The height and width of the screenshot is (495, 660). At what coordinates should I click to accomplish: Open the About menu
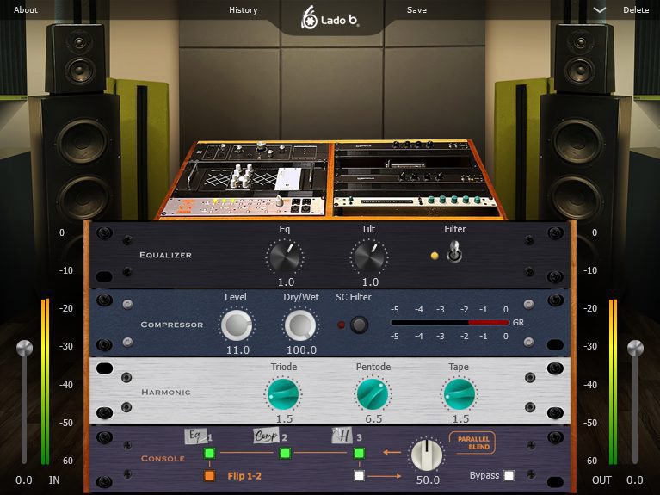26,10
